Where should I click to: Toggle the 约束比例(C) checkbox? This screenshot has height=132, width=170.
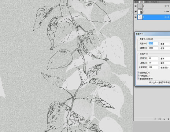click(138, 76)
